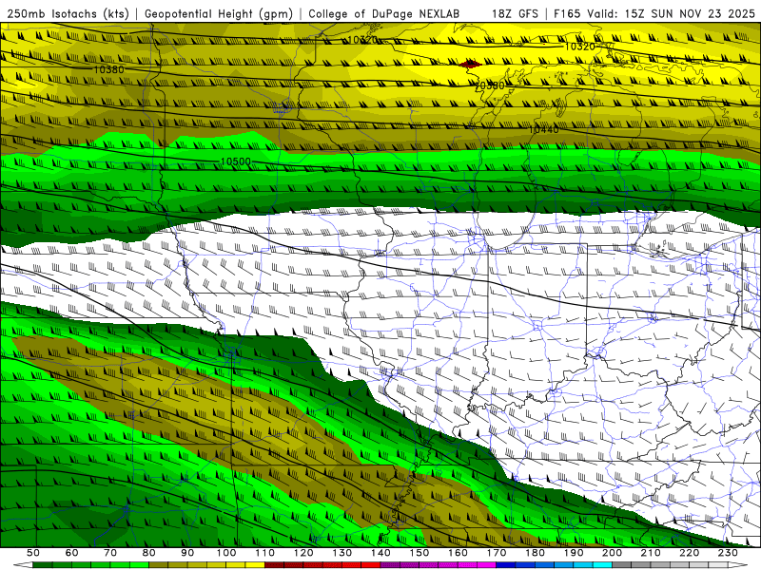The width and height of the screenshot is (761, 570).
Task: Click the 'Valid: 15Z SUN NOV 23 2025' text
Action: point(671,14)
